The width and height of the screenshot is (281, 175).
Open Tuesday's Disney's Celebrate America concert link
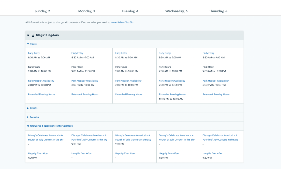(133, 137)
